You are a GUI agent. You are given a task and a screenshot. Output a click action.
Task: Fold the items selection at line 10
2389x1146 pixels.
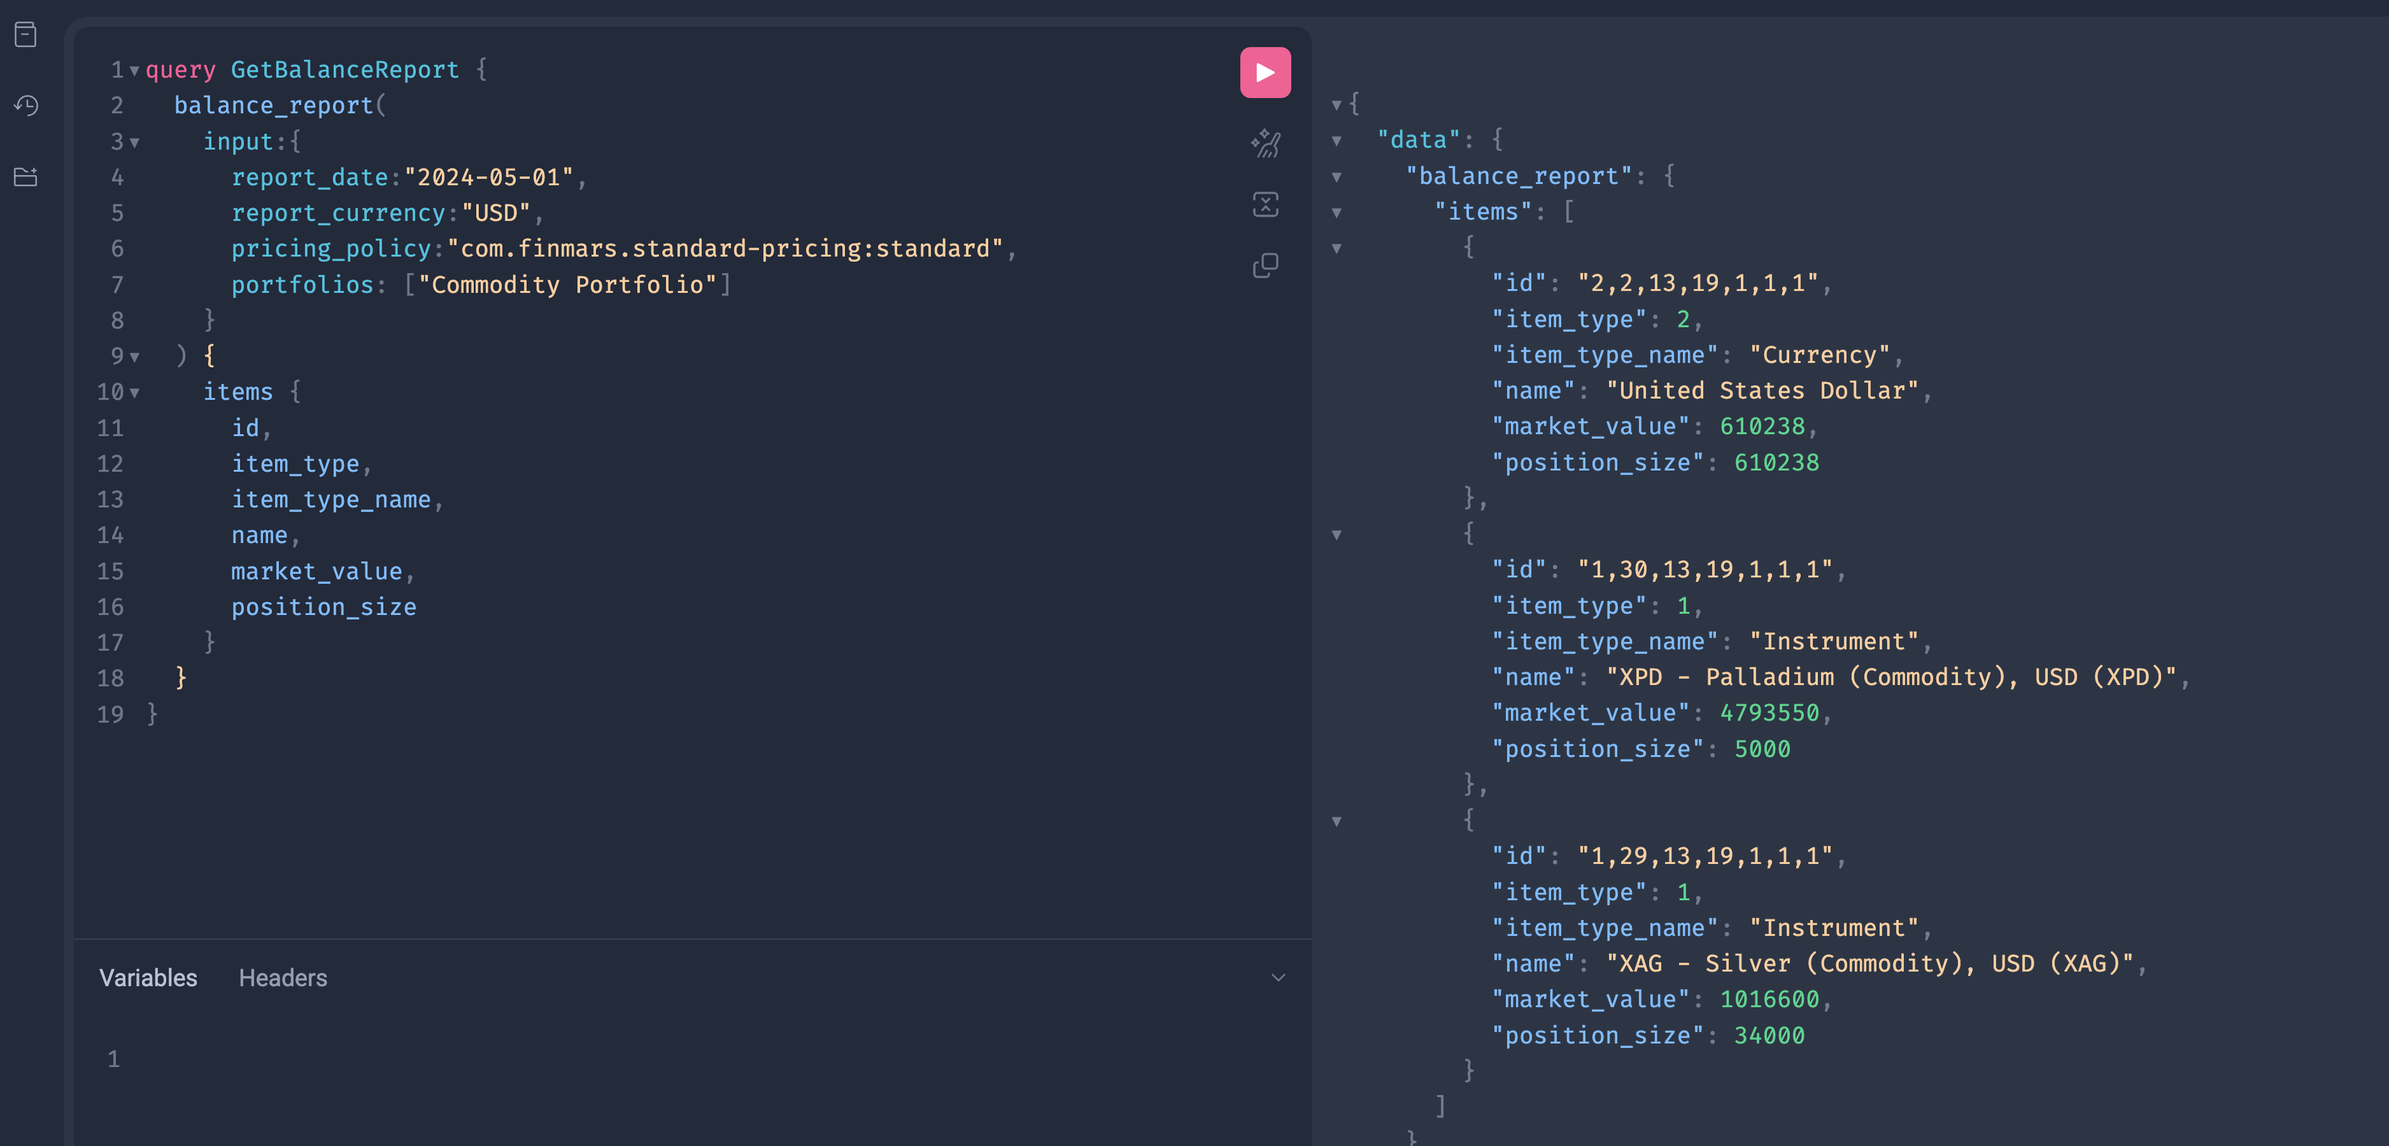pyautogui.click(x=134, y=393)
